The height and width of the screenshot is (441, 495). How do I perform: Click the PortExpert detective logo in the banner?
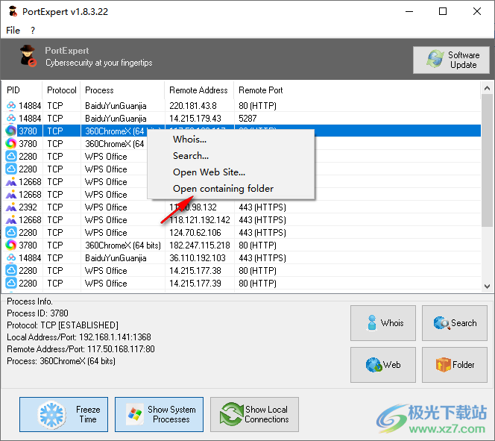pyautogui.click(x=28, y=56)
